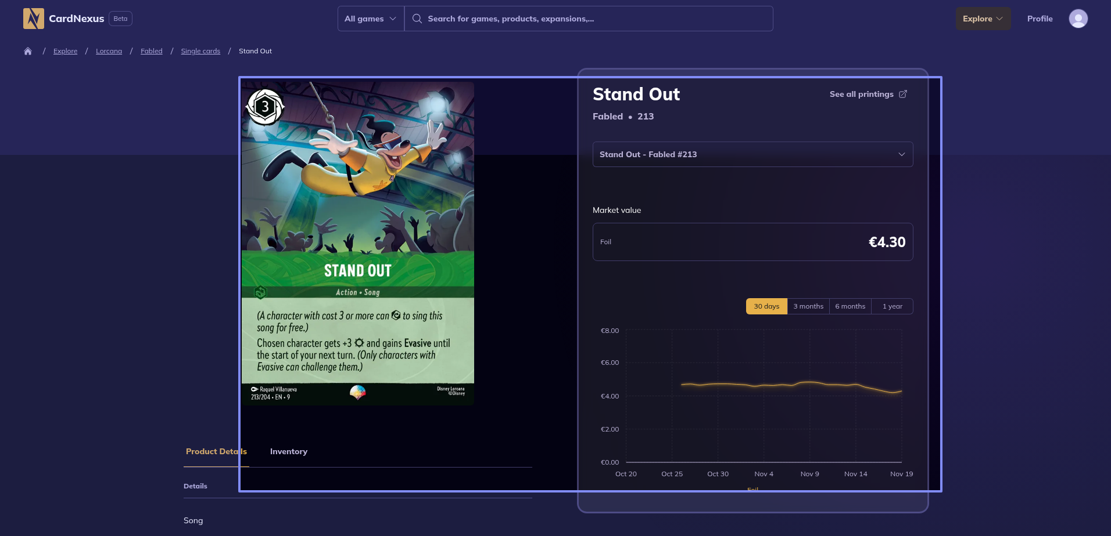Go to the Profile page
1111x536 pixels.
tap(1040, 19)
